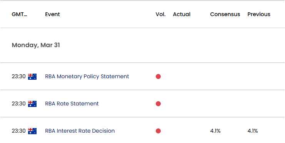
Task: Click the Event column header
Action: tap(52, 14)
